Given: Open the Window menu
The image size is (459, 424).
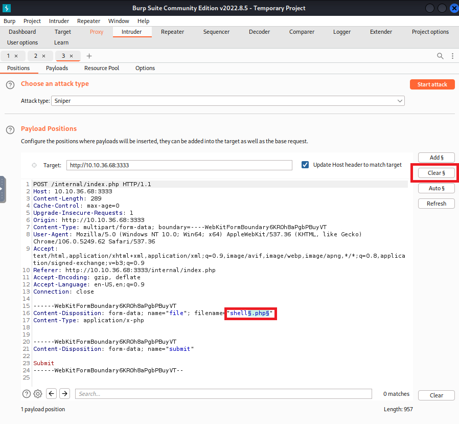Looking at the screenshot, I should click(119, 21).
